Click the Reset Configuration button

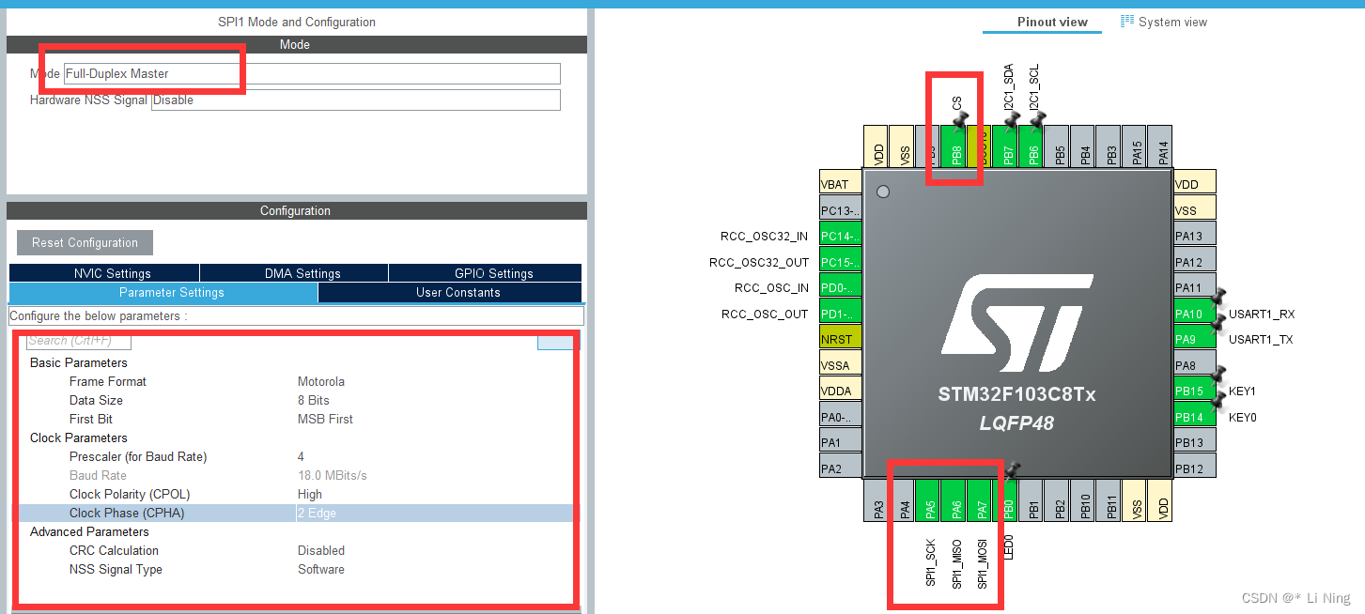[85, 242]
